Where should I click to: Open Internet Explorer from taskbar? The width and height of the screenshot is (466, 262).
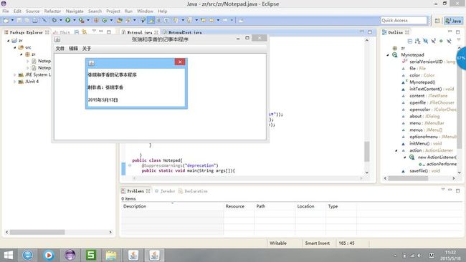[x=28, y=255]
